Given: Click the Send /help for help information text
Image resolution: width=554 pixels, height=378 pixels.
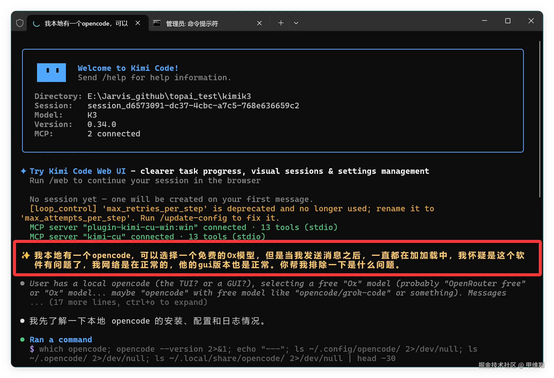Looking at the screenshot, I should pyautogui.click(x=154, y=78).
